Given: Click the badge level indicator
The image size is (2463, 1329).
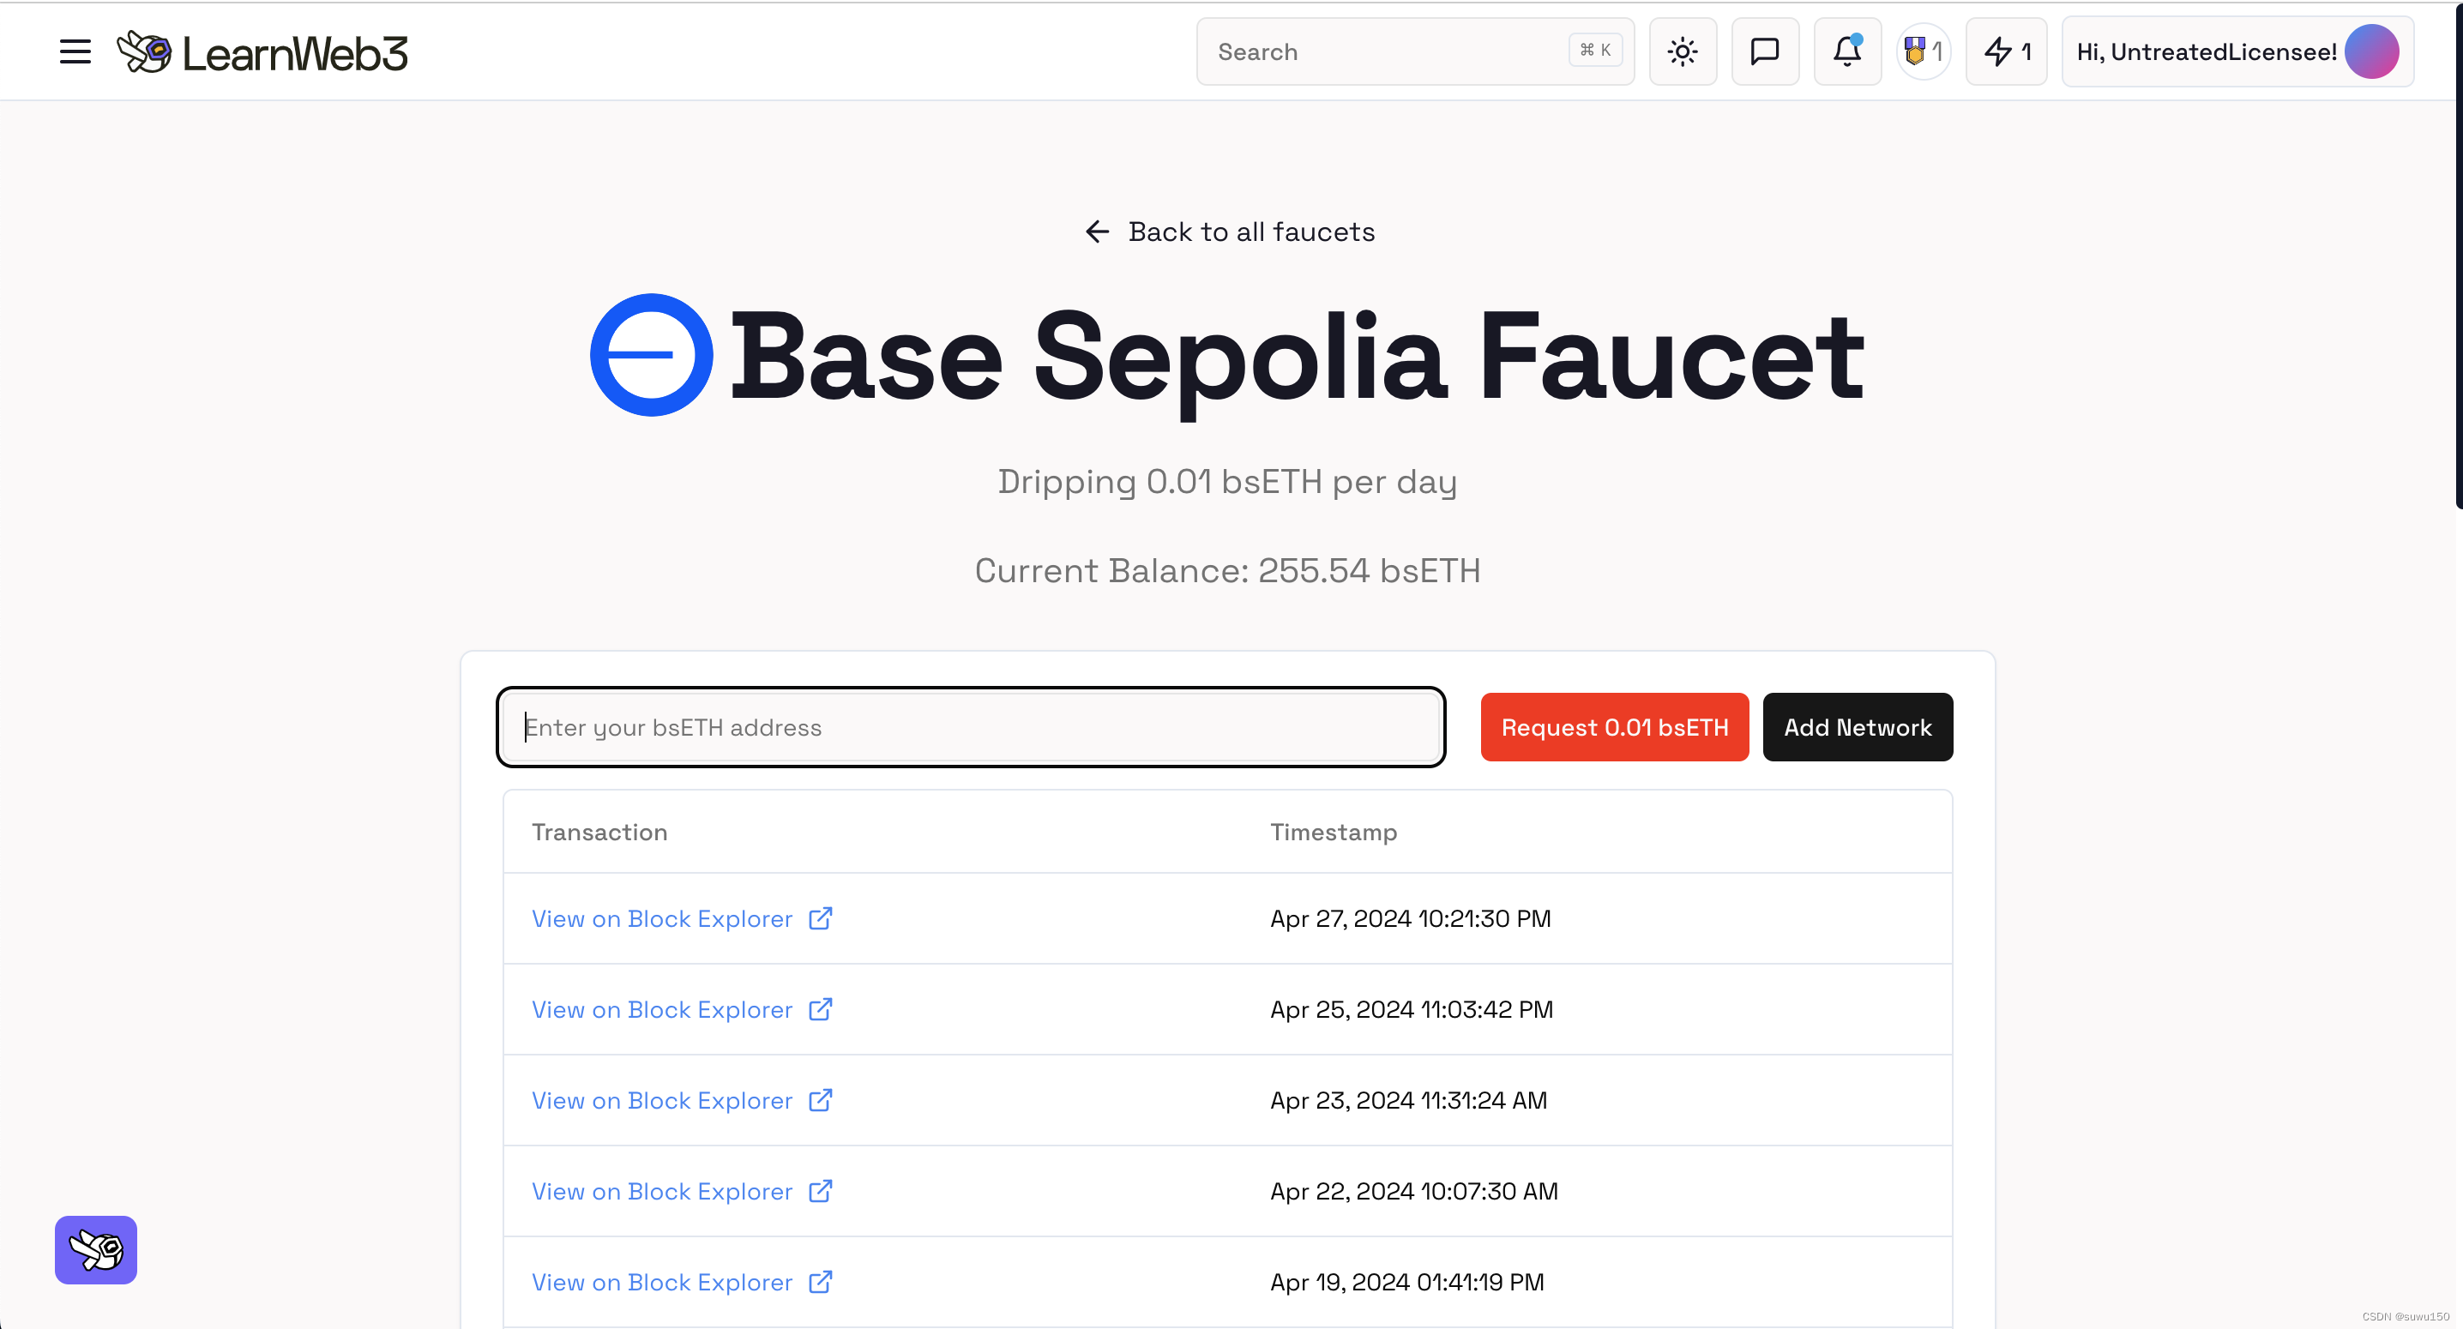Looking at the screenshot, I should tap(1924, 51).
